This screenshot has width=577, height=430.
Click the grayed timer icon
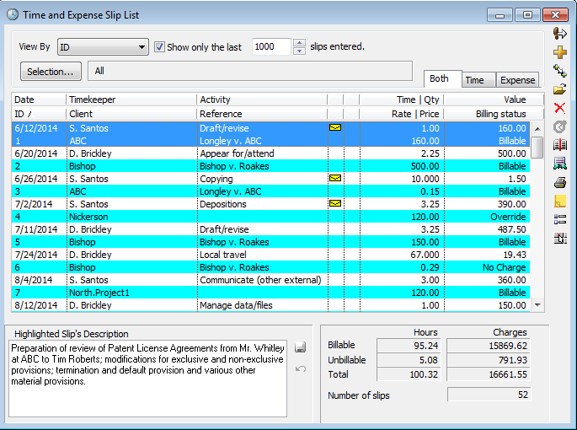coord(559,126)
